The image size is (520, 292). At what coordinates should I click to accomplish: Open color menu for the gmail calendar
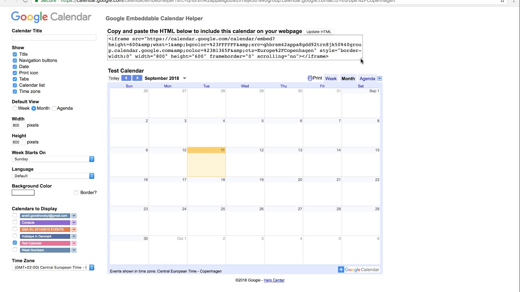[x=74, y=216]
